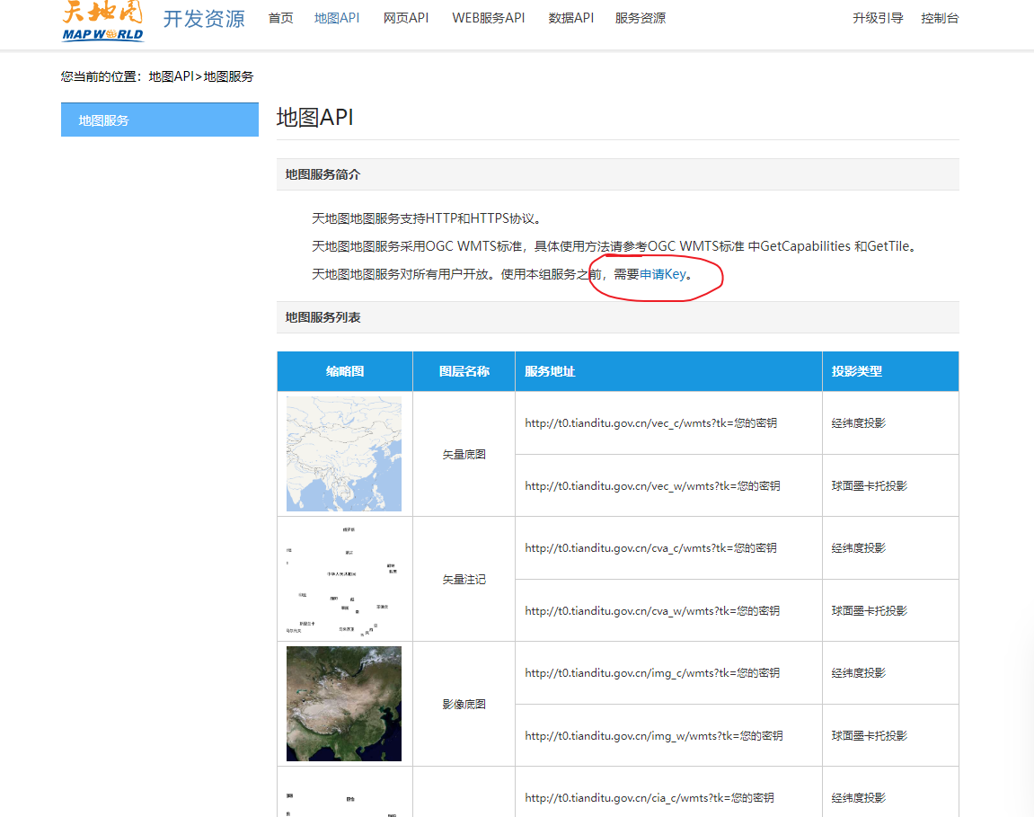Click the 服务地址 column header
The width and height of the screenshot is (1034, 817).
[550, 371]
